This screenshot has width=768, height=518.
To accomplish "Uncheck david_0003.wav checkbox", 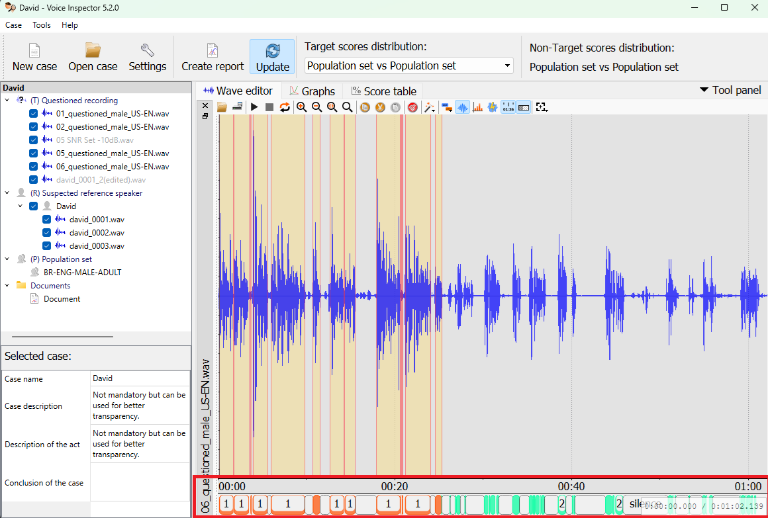I will click(46, 246).
